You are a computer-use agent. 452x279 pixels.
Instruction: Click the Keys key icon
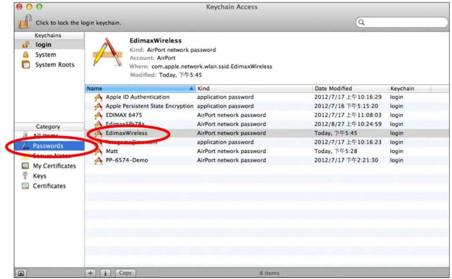click(x=25, y=176)
